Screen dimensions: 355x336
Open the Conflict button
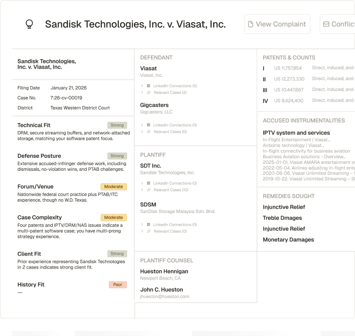click(337, 24)
